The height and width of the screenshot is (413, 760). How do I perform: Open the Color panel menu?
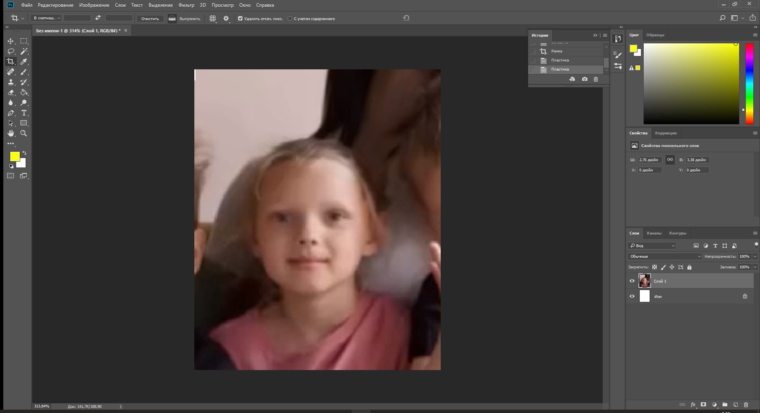click(755, 35)
